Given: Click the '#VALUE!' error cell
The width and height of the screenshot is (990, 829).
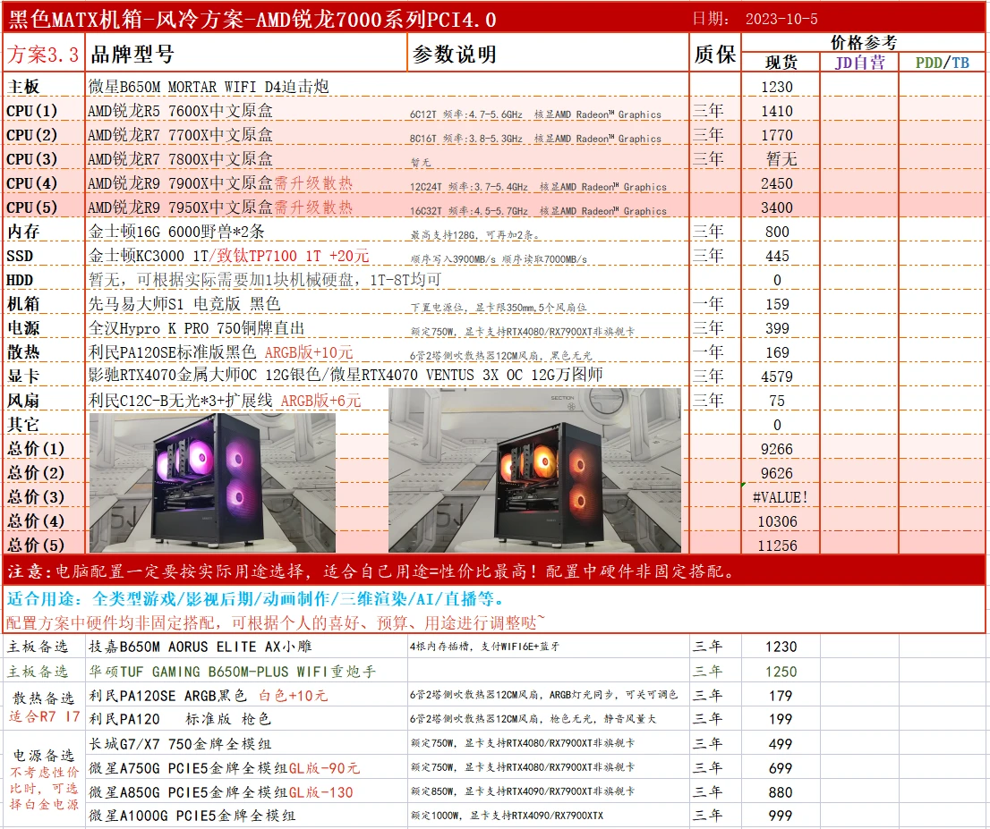Looking at the screenshot, I should [x=780, y=497].
